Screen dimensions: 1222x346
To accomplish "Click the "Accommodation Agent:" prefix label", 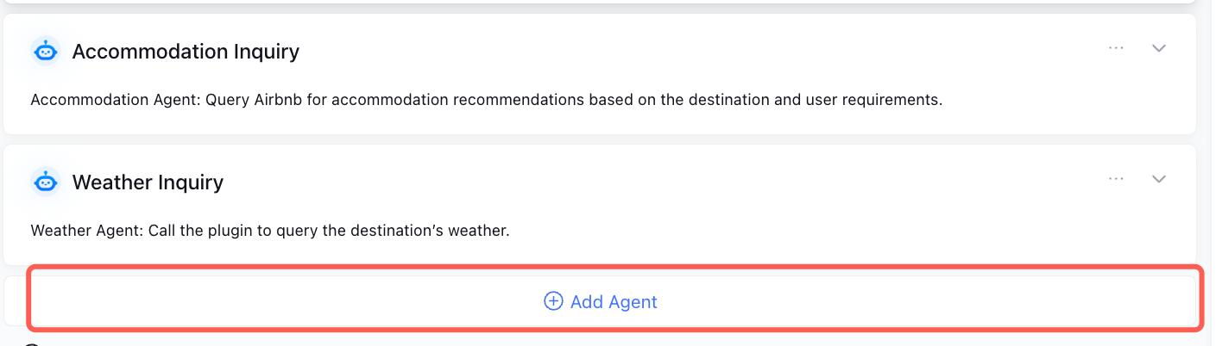I will pyautogui.click(x=115, y=100).
